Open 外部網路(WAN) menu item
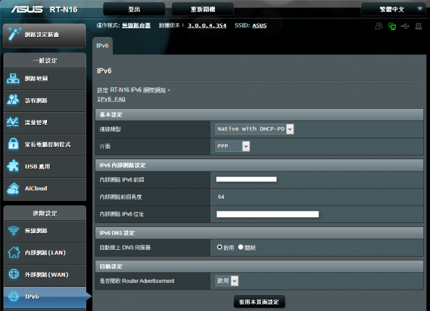This screenshot has width=430, height=311. pyautogui.click(x=45, y=275)
